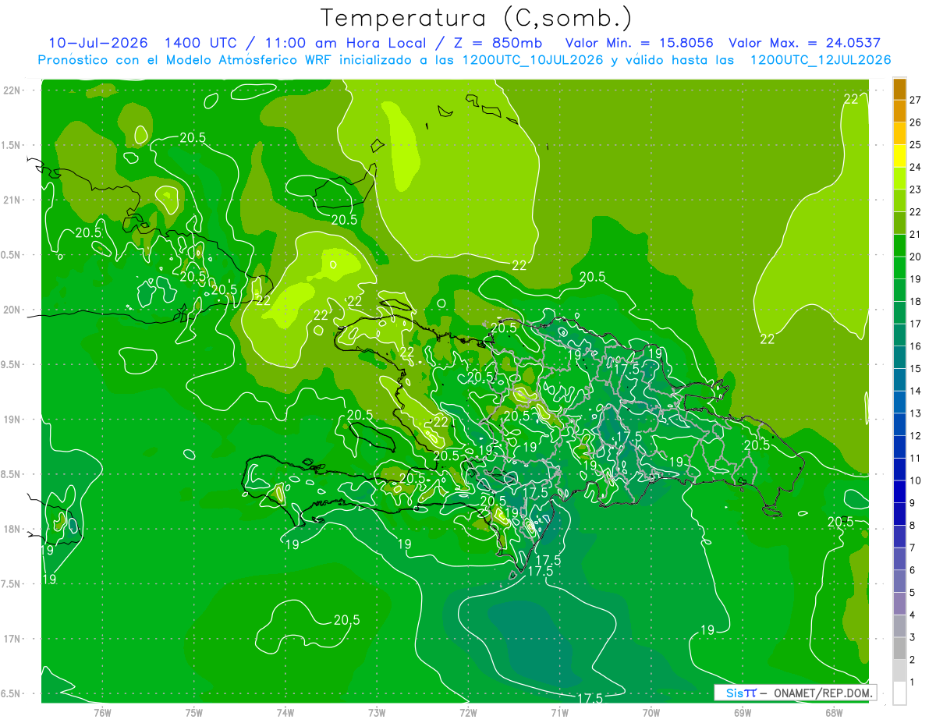This screenshot has height=723, width=936.
Task: Click legend number label '27'
Action: click(x=915, y=100)
